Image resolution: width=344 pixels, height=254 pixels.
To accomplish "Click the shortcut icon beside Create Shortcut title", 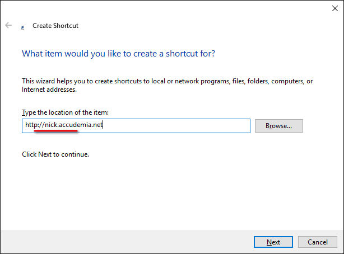I will pos(22,26).
